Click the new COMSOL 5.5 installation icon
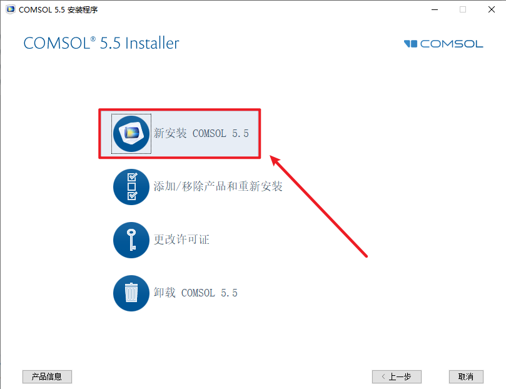The height and width of the screenshot is (389, 506). (x=131, y=134)
